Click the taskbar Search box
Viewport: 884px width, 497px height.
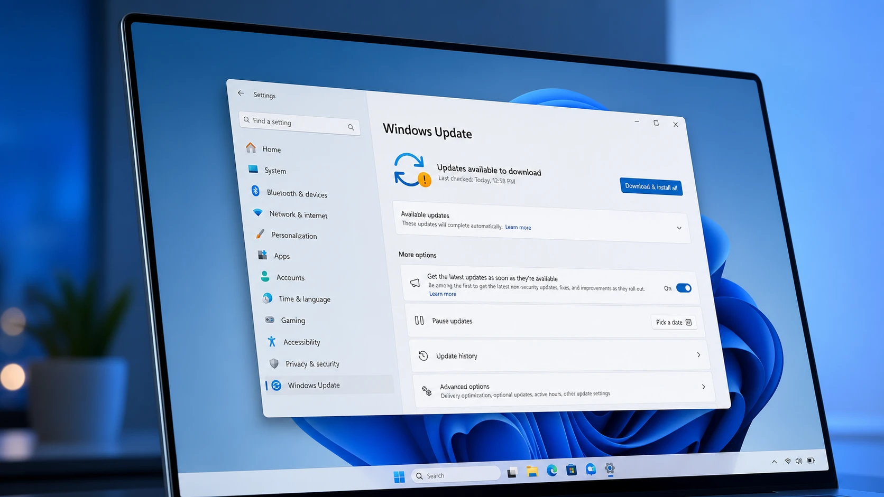coord(456,475)
